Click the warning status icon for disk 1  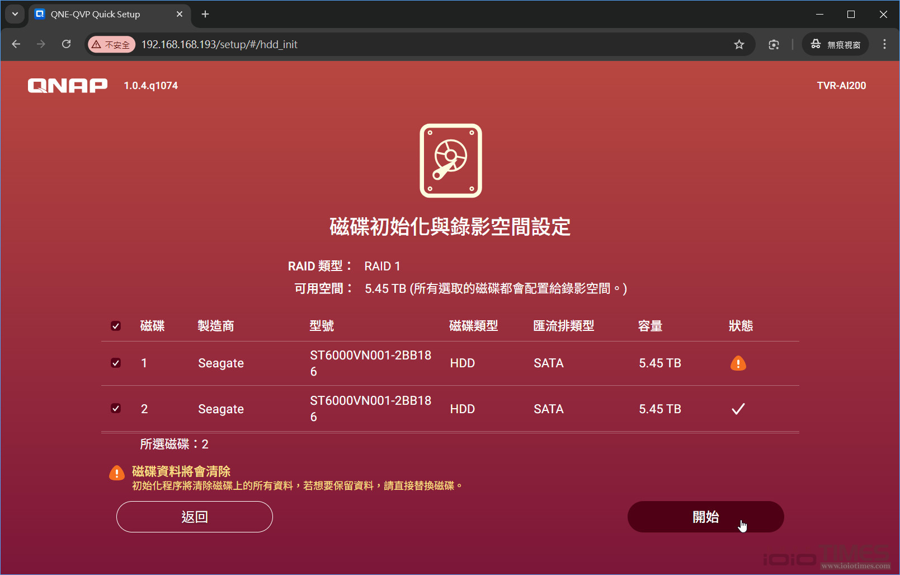click(x=738, y=363)
